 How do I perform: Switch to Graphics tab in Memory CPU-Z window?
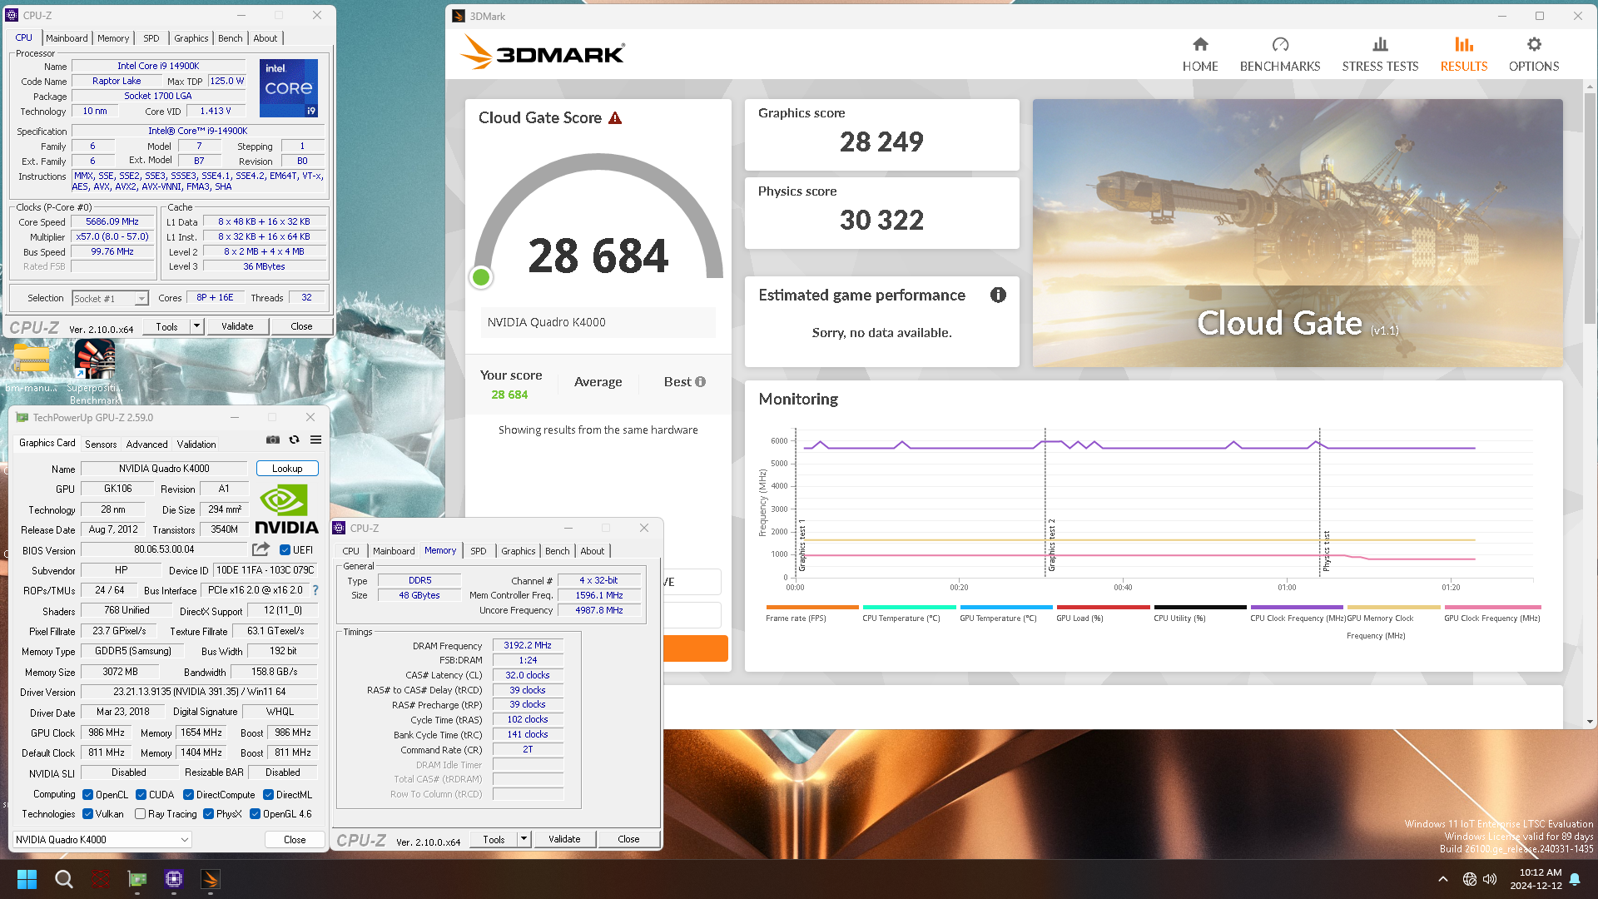tap(519, 551)
